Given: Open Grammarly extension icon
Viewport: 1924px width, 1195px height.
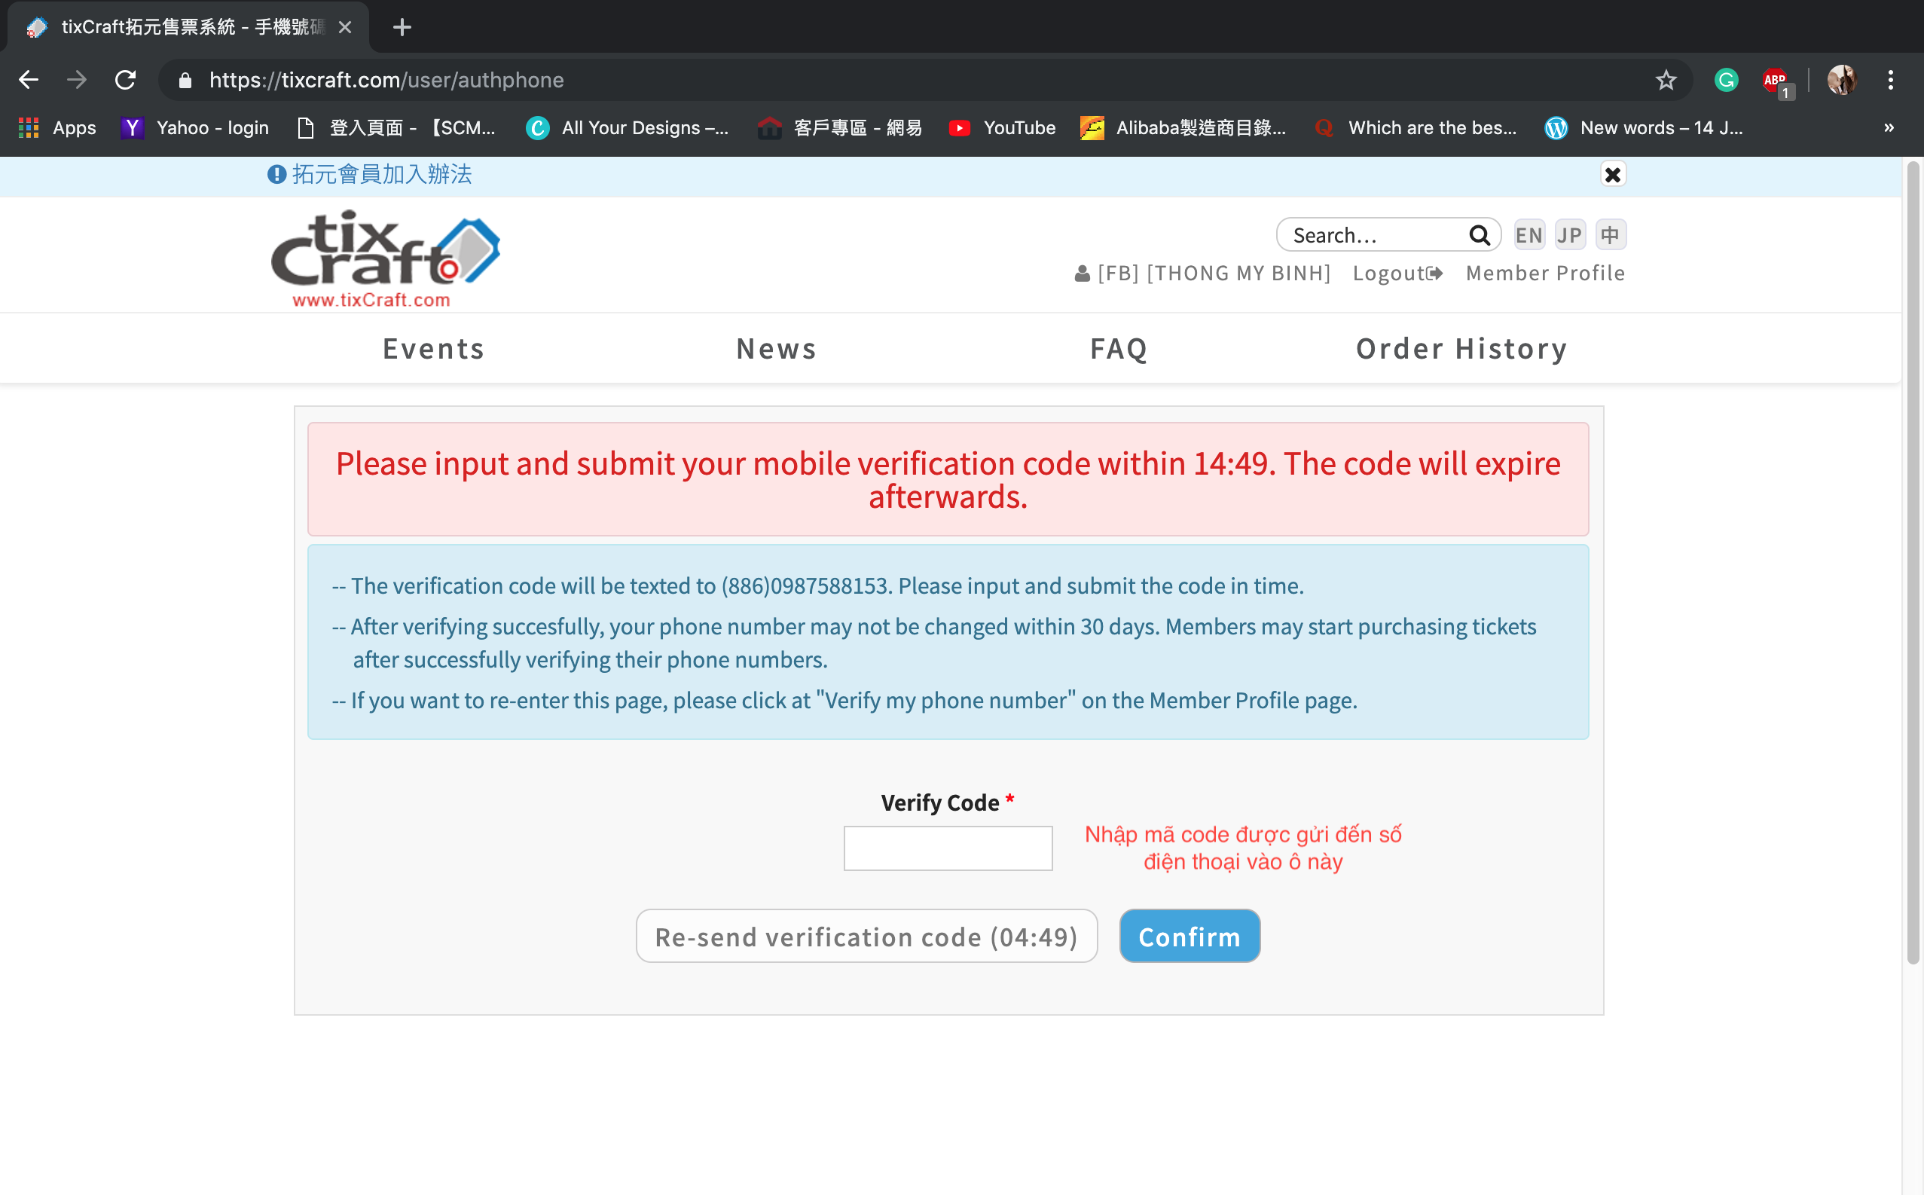Looking at the screenshot, I should click(1726, 80).
